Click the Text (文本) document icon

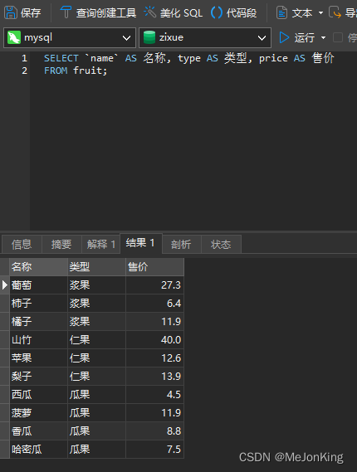[281, 13]
